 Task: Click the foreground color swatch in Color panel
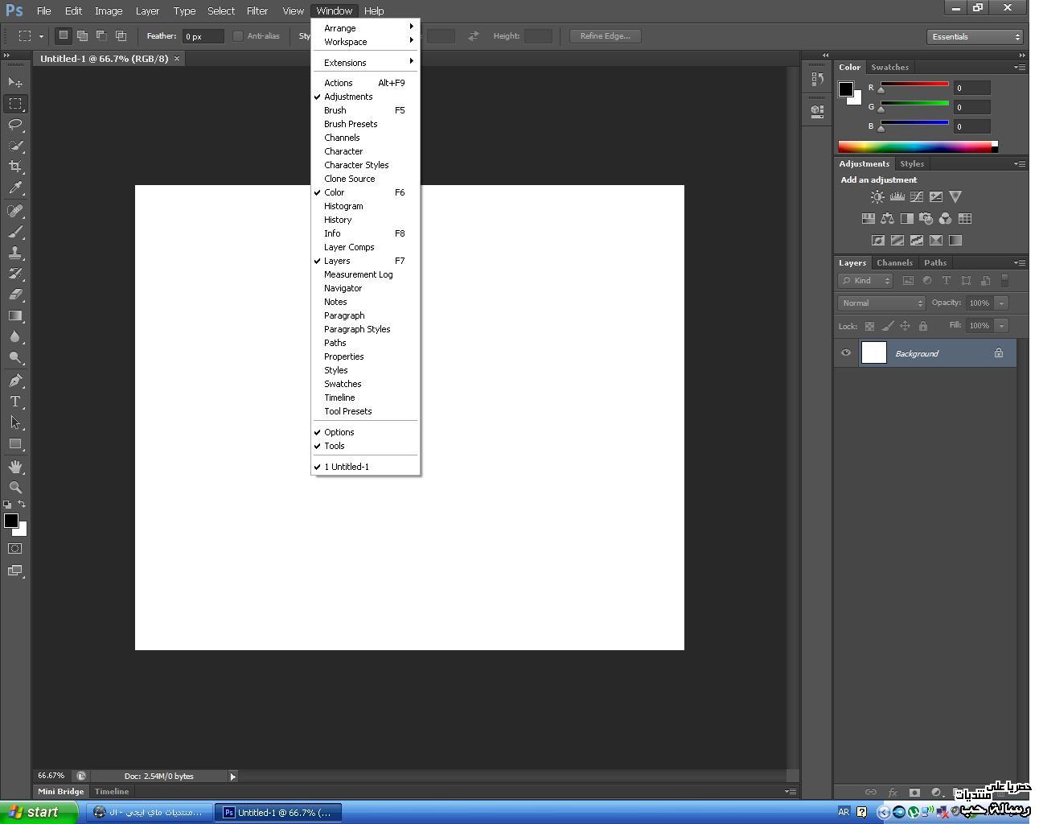[x=846, y=89]
